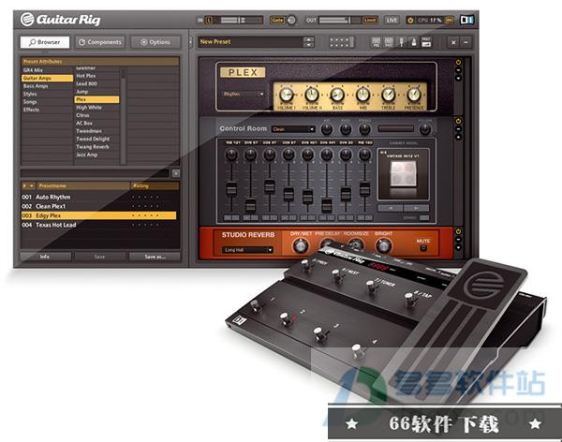Viewport: 562px width, 442px height.
Task: Choose Plex amp sub-attribute
Action: [x=96, y=99]
